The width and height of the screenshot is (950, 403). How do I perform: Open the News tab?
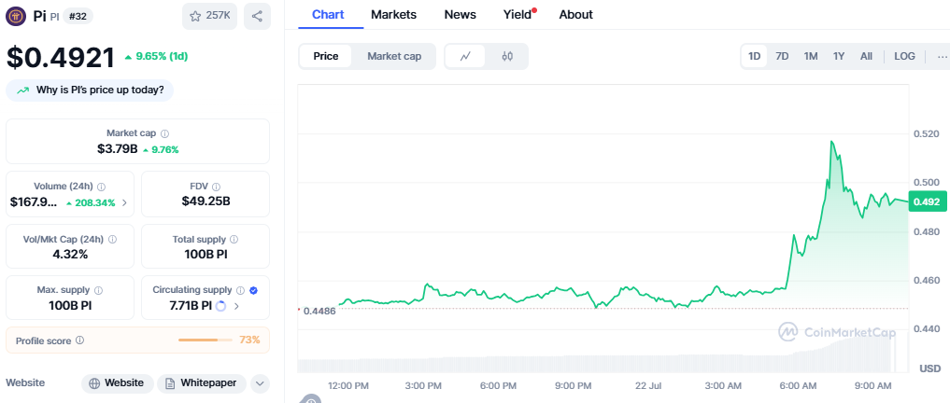[x=460, y=15]
